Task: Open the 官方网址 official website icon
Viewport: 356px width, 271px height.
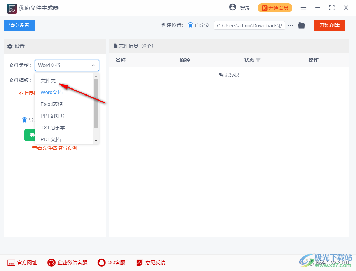Action: (x=12, y=262)
